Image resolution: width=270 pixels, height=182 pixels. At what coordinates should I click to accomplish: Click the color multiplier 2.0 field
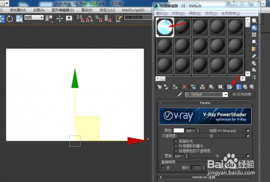coord(191,131)
